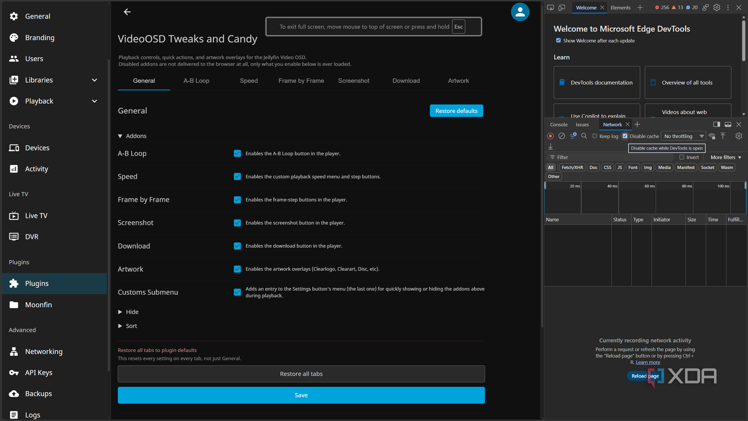Click the Restore all tabs button
This screenshot has width=748, height=421.
301,374
